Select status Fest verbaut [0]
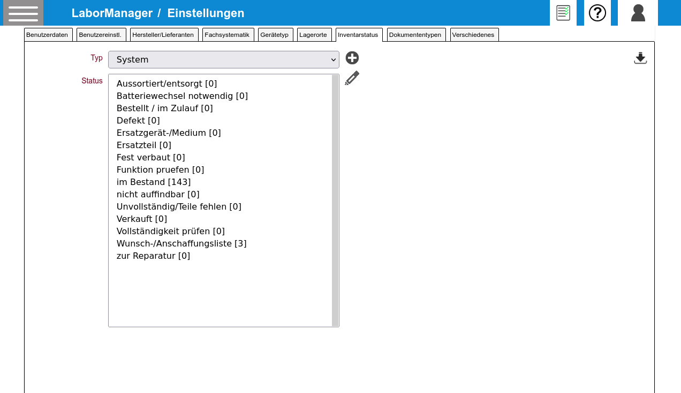The image size is (681, 393). [220, 157]
